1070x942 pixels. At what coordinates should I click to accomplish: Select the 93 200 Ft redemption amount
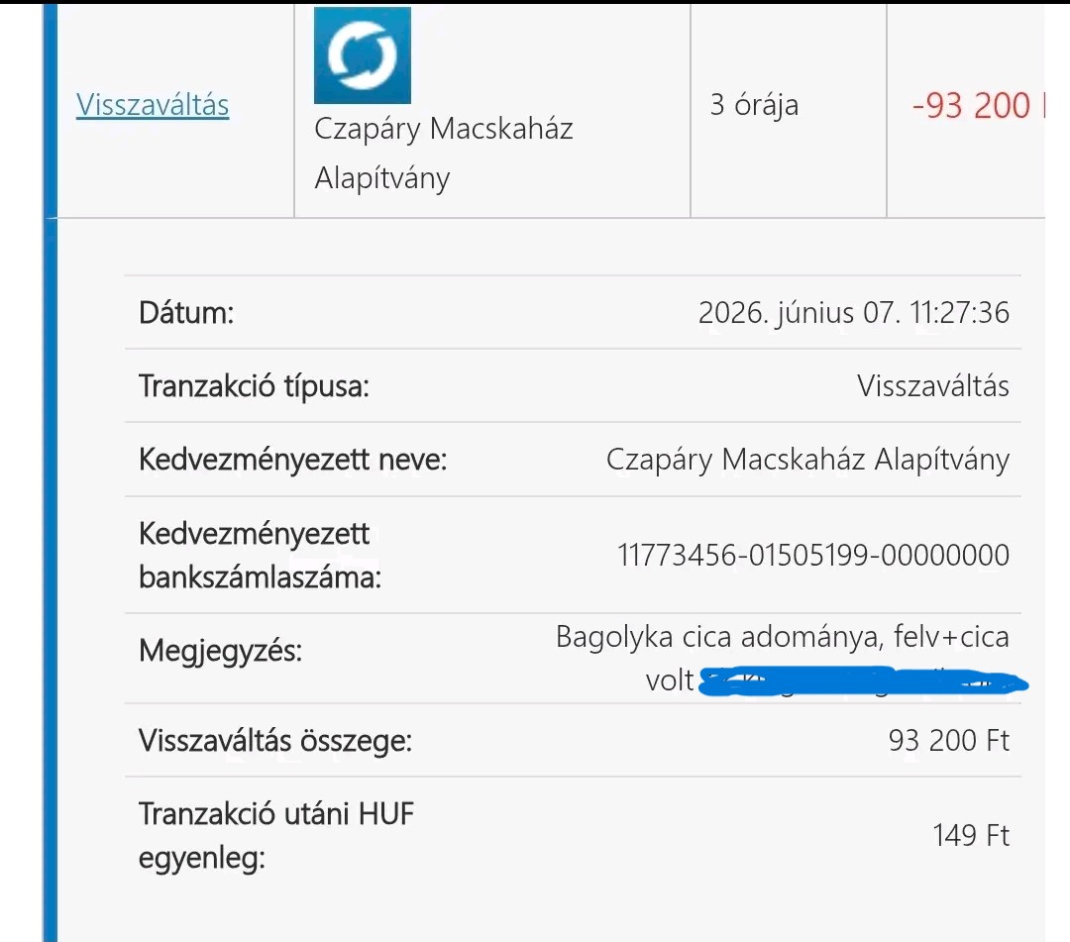point(948,741)
